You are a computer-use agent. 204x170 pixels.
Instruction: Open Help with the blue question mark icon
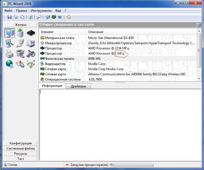(x=60, y=17)
